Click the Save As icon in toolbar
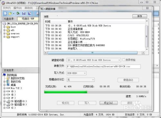Screen dimensions: 161x118 point(29,14)
